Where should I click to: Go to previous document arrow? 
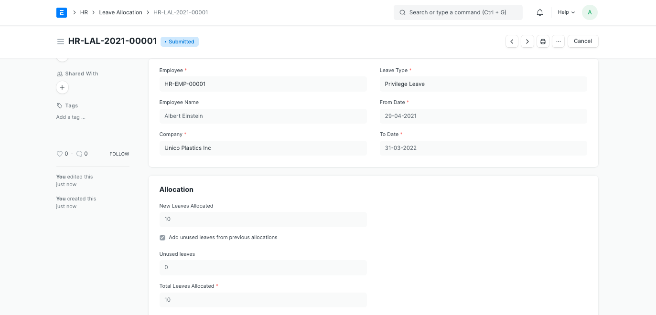(512, 42)
